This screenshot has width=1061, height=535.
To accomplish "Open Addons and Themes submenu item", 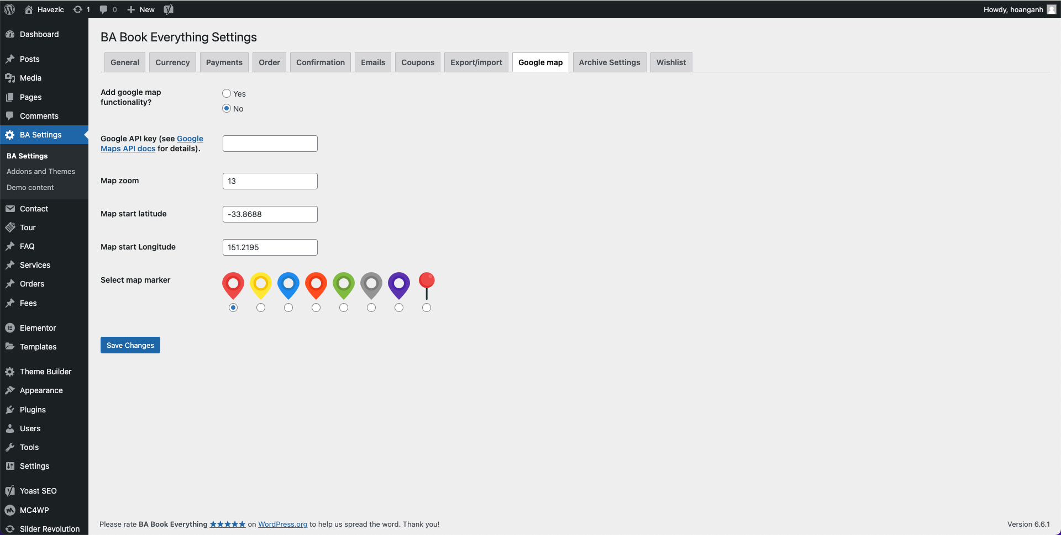I will (x=41, y=171).
